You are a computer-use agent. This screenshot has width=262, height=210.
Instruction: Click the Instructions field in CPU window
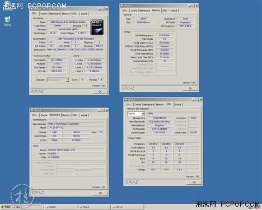tap(76, 50)
